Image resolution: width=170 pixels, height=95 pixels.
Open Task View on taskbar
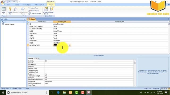(52, 93)
